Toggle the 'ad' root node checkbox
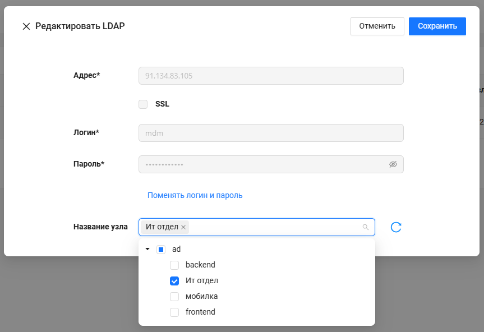 [x=161, y=249]
